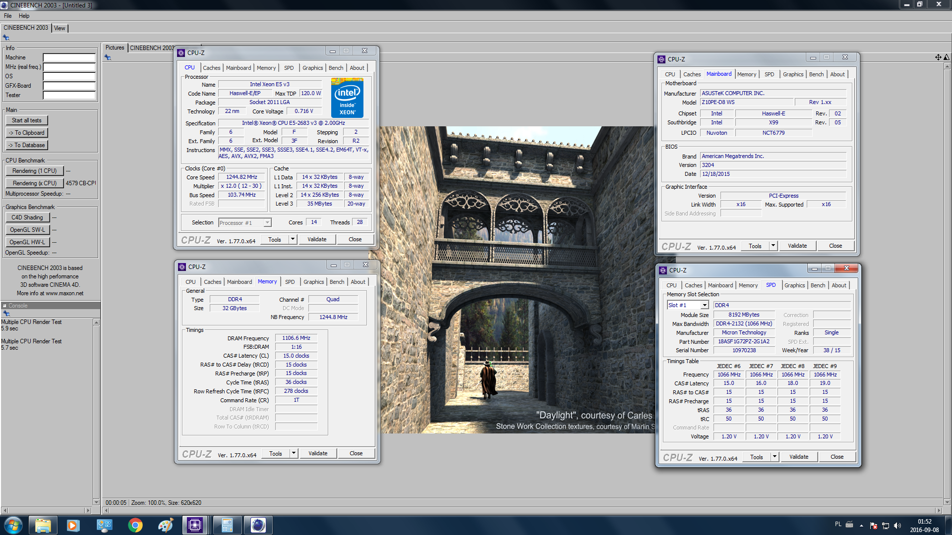Open Tools dropdown arrow in Memory window

(x=294, y=453)
